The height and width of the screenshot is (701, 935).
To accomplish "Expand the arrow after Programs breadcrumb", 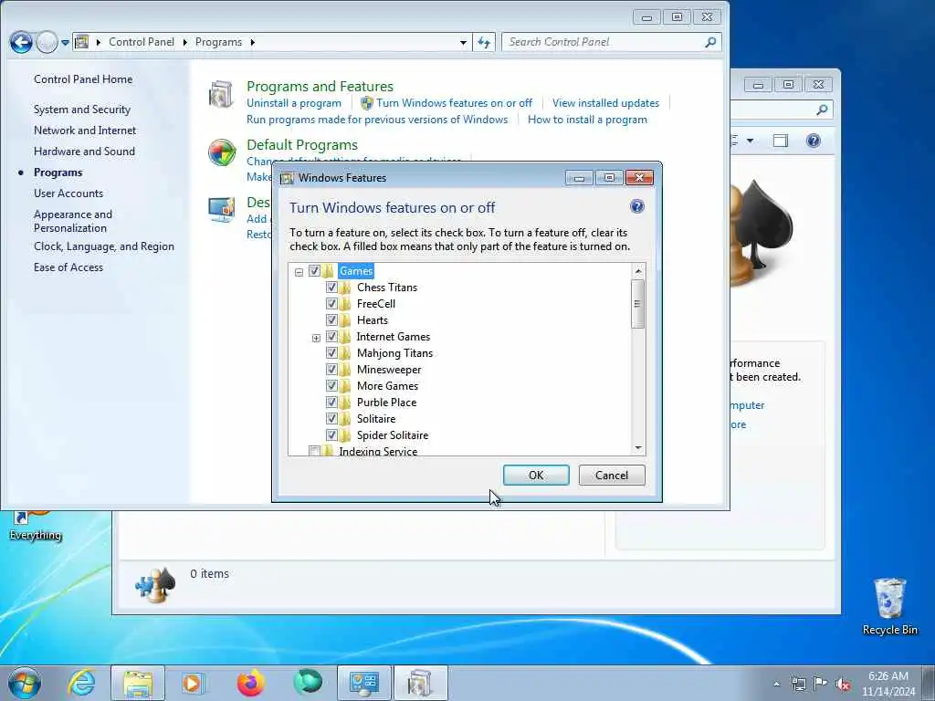I will click(x=253, y=42).
